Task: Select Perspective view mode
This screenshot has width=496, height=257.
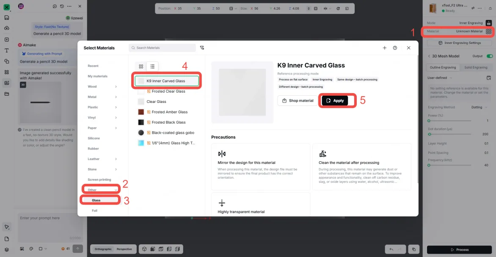Action: 124,249
